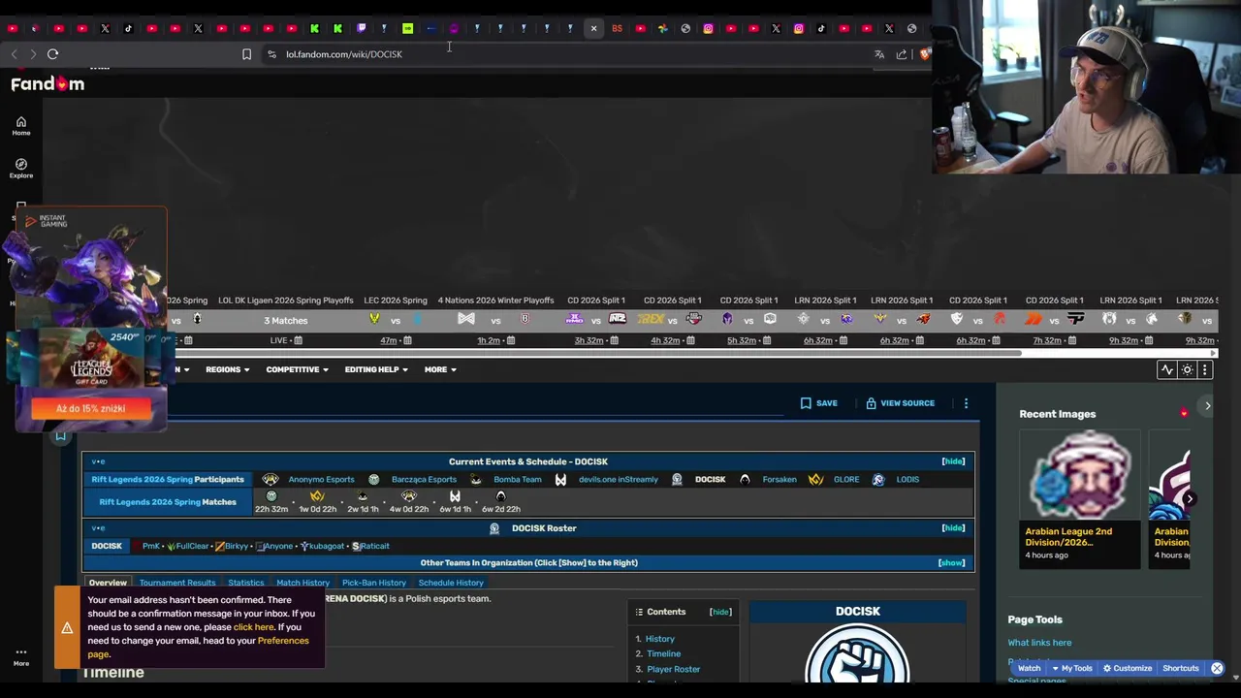1241x698 pixels.
Task: Hide the Current Events & Schedule box
Action: [953, 461]
